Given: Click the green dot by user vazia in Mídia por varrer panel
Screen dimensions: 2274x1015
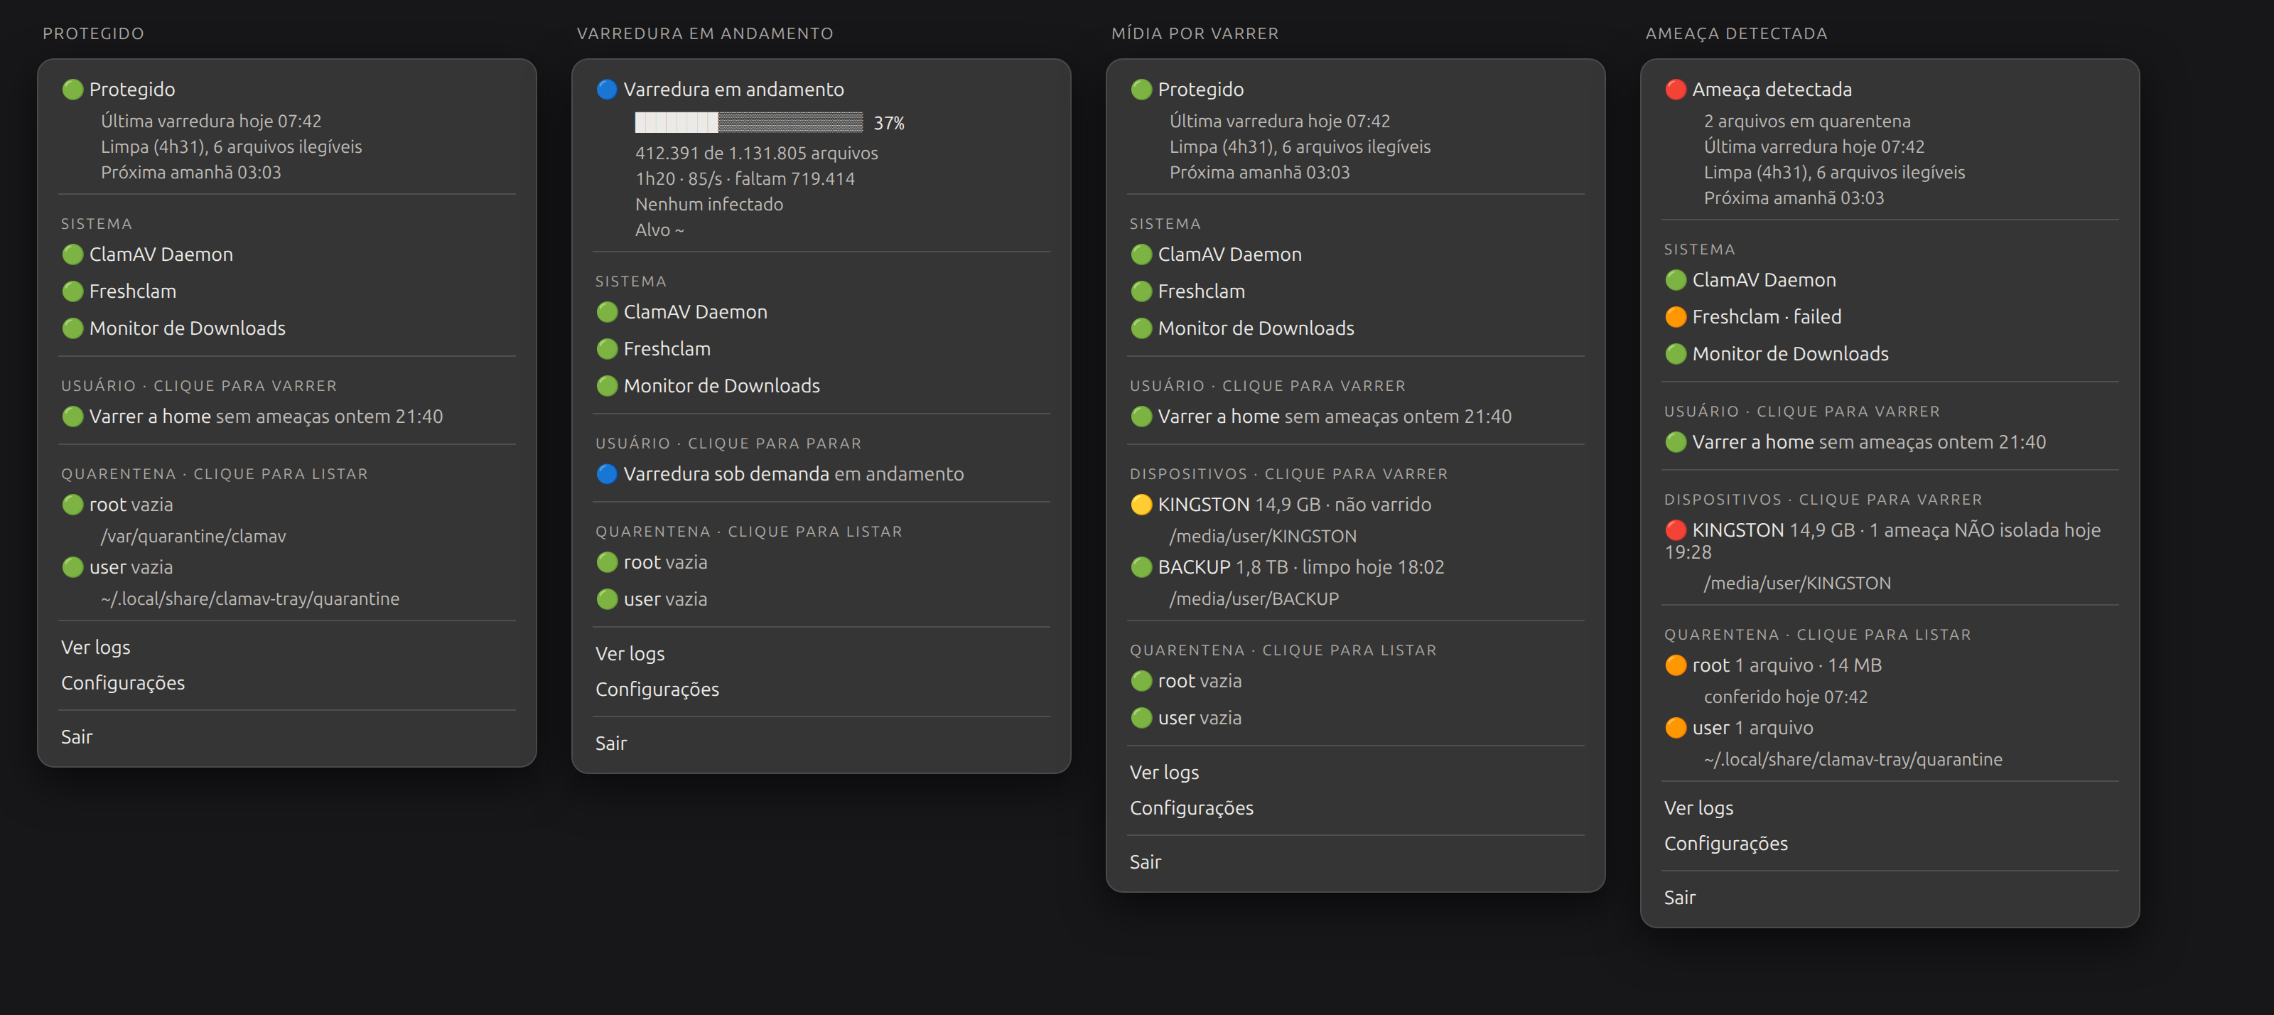Looking at the screenshot, I should pyautogui.click(x=1141, y=719).
